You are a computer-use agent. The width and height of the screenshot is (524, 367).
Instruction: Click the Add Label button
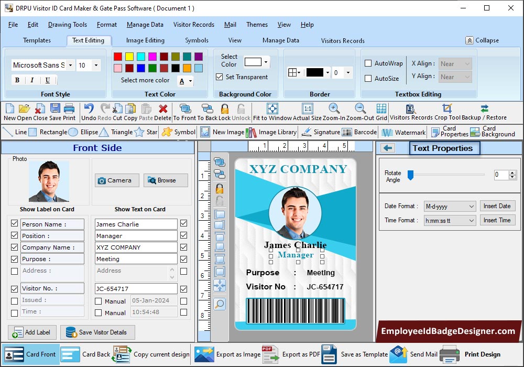(32, 332)
